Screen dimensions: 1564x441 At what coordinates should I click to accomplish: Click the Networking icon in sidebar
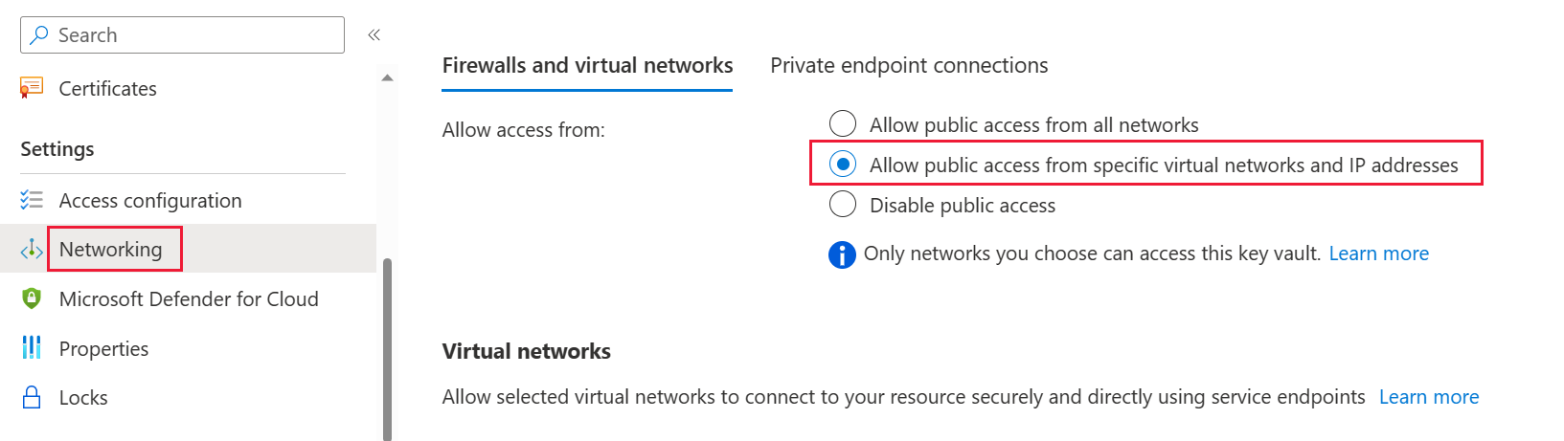click(32, 250)
